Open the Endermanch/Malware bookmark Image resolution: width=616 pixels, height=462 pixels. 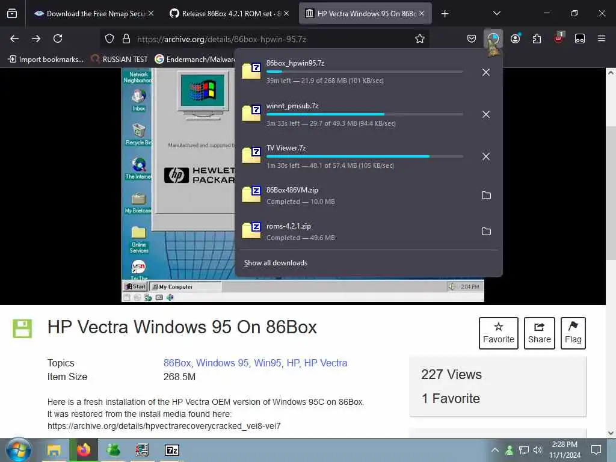tap(196, 60)
